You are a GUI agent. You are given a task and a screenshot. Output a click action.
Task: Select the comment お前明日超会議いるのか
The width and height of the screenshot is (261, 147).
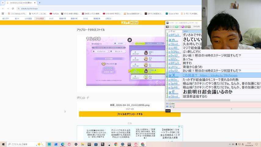(208, 92)
